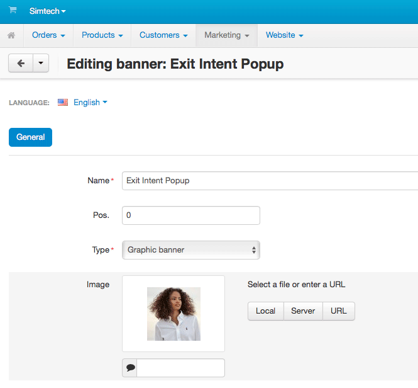
Task: Click the URL button
Action: coord(339,311)
